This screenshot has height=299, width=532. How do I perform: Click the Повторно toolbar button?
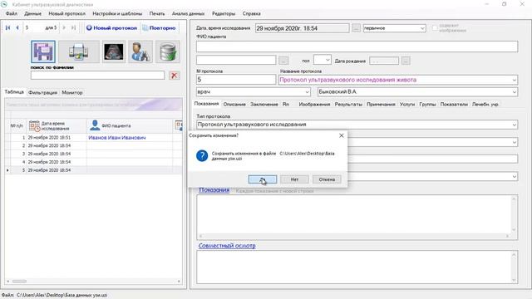click(x=159, y=27)
